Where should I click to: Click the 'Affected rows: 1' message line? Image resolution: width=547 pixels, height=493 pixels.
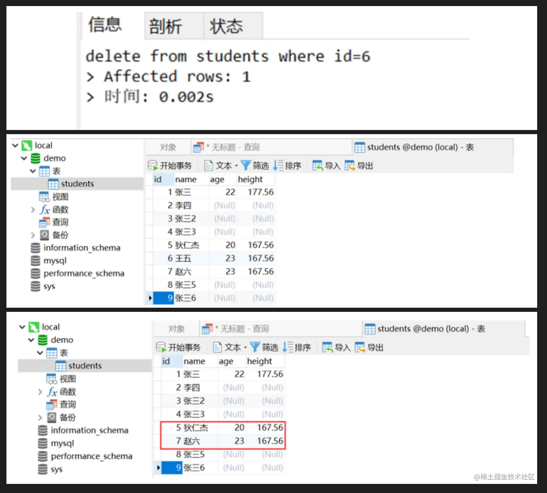pos(177,77)
